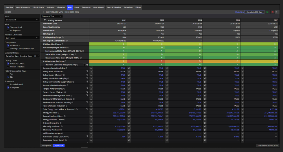
Task: Click the PDF export icon
Action: (x=272, y=12)
